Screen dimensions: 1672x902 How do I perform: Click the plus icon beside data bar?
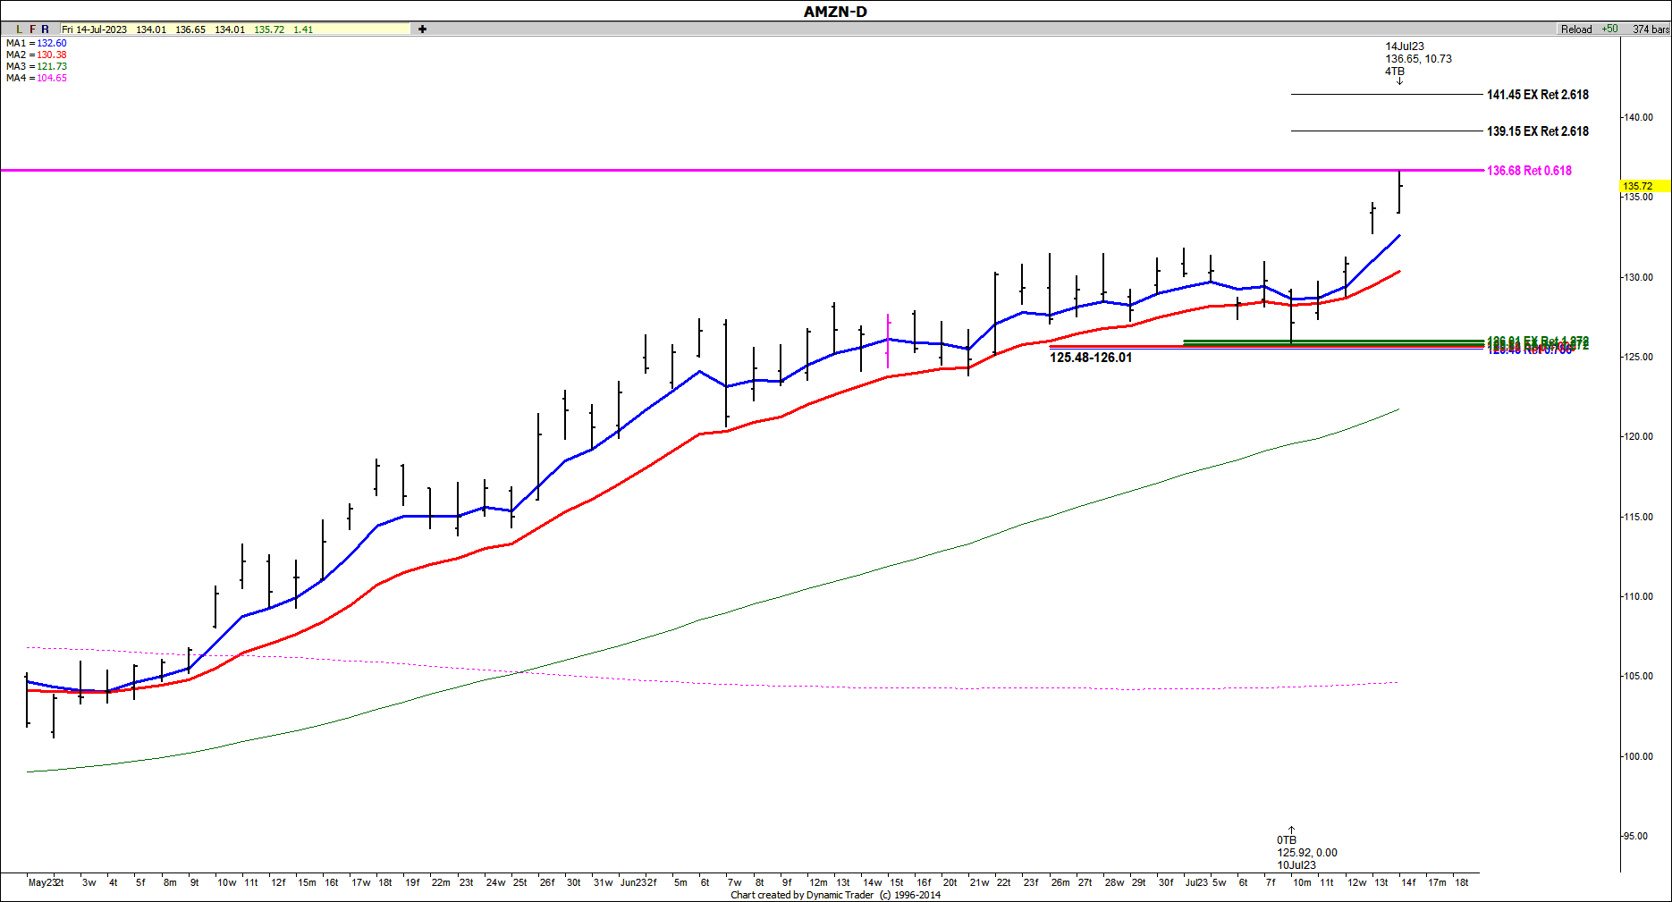[422, 30]
